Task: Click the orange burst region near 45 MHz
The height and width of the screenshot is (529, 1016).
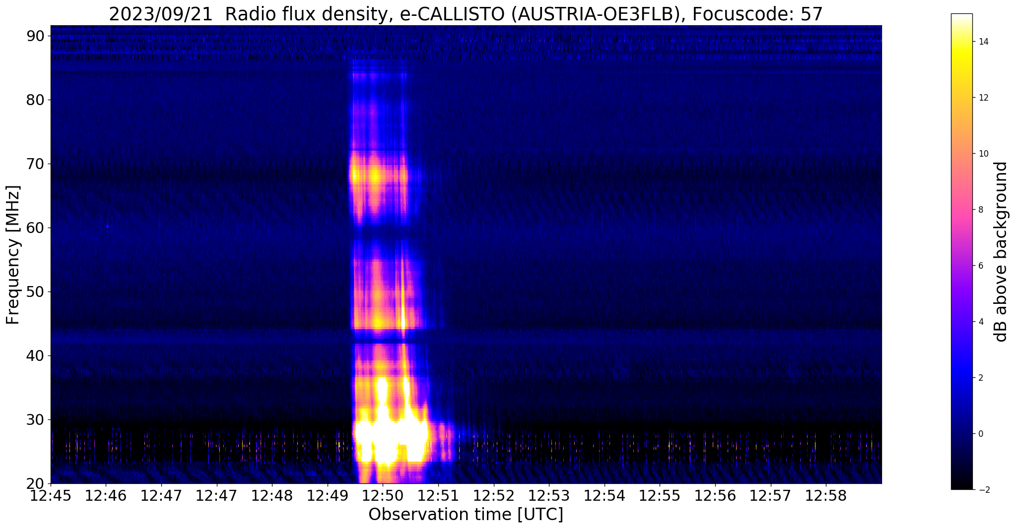Action: [378, 321]
